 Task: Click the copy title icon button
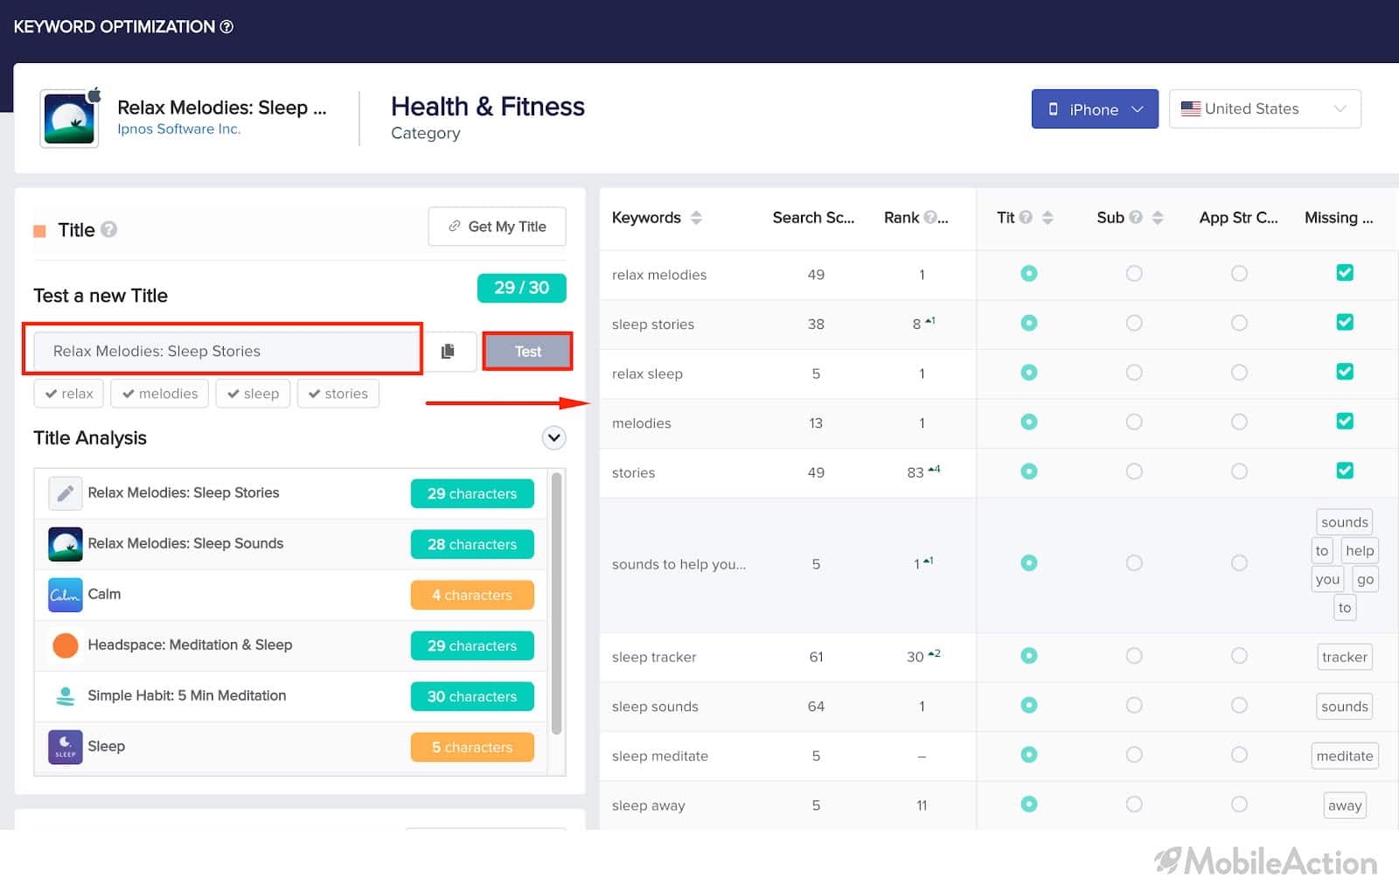click(448, 351)
